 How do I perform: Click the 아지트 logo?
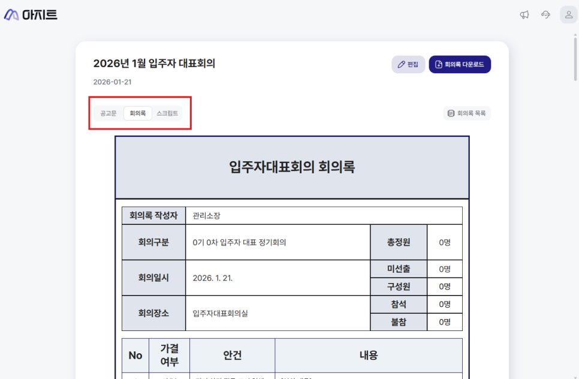(31, 15)
